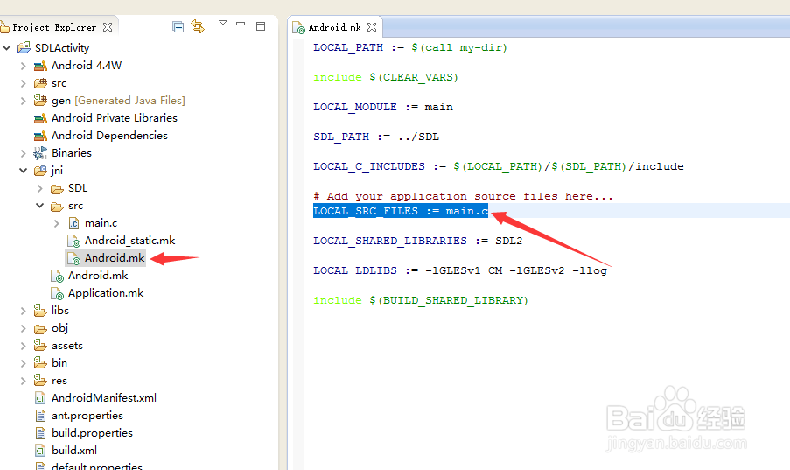Click the libs folder icon
The image size is (790, 470).
(x=40, y=310)
